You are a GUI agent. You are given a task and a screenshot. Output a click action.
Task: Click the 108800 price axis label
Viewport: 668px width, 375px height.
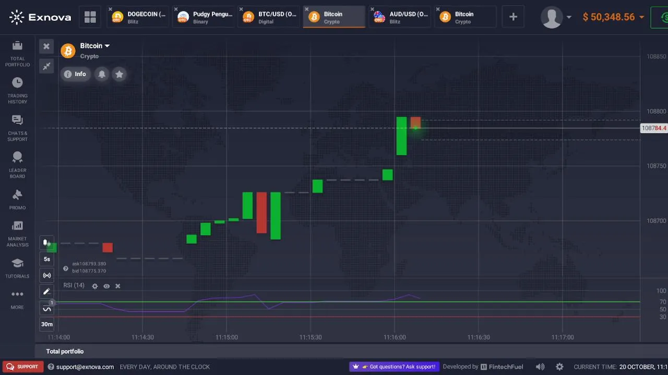pos(656,111)
